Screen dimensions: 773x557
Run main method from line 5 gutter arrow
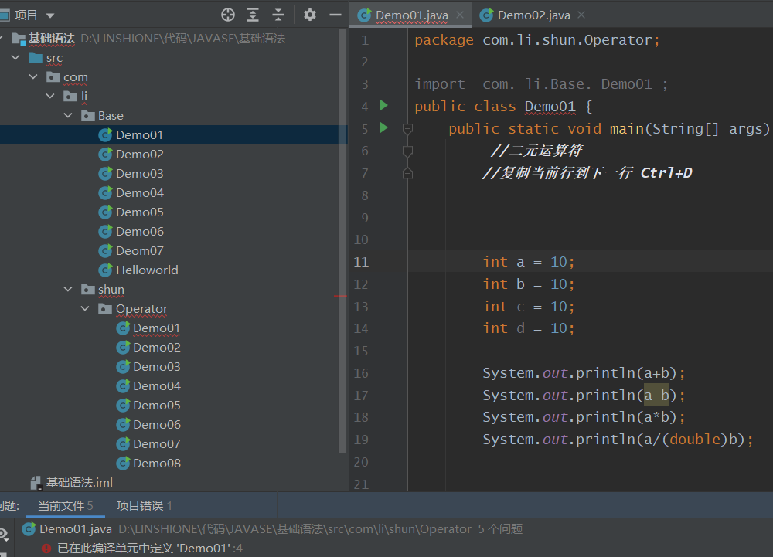pos(383,128)
